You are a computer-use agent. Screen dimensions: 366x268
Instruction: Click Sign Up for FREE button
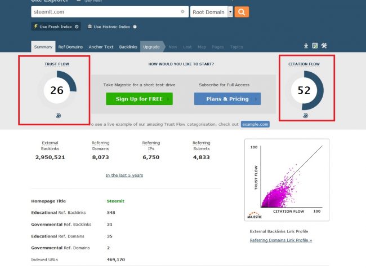click(x=139, y=99)
